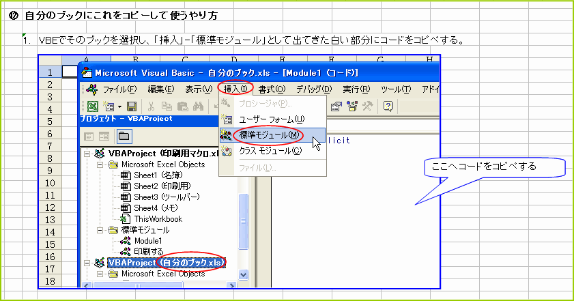The image size is (574, 301).
Task: Select Sheet2 (印刷用) in project tree
Action: [x=162, y=186]
